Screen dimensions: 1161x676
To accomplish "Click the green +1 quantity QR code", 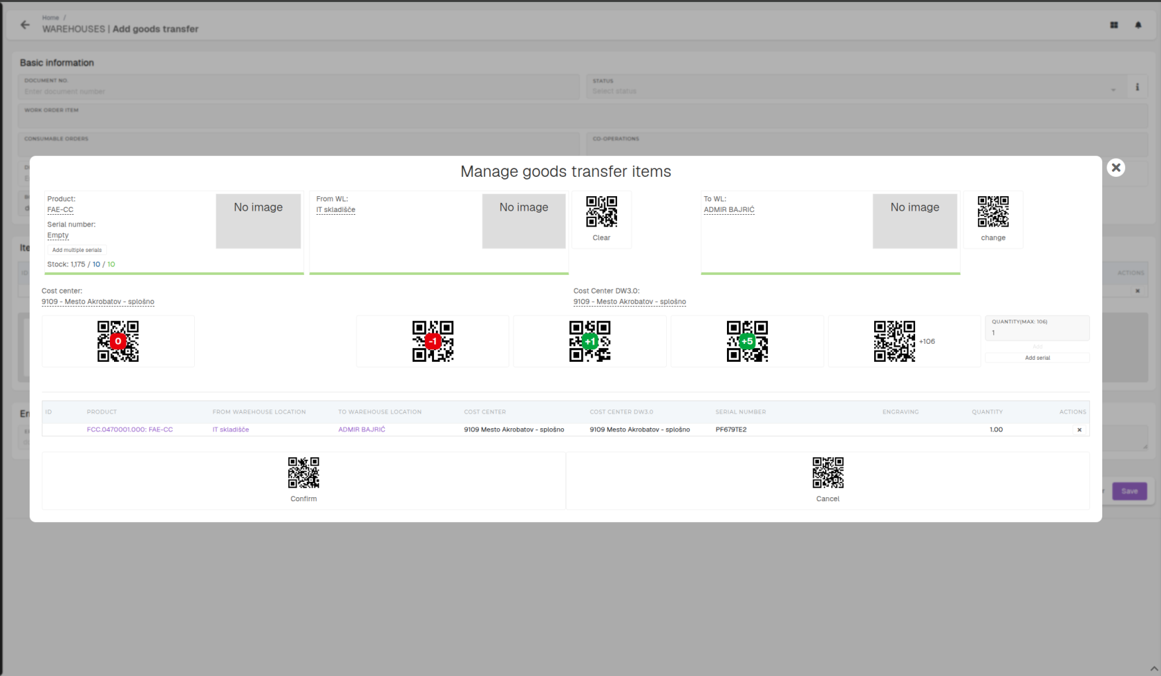I will 589,341.
